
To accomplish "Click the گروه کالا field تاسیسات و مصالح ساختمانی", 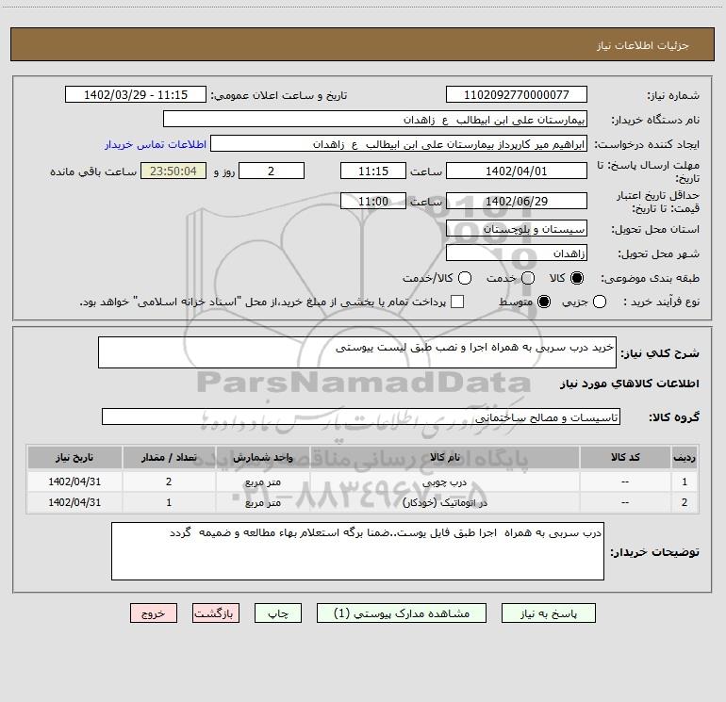I will click(x=361, y=416).
